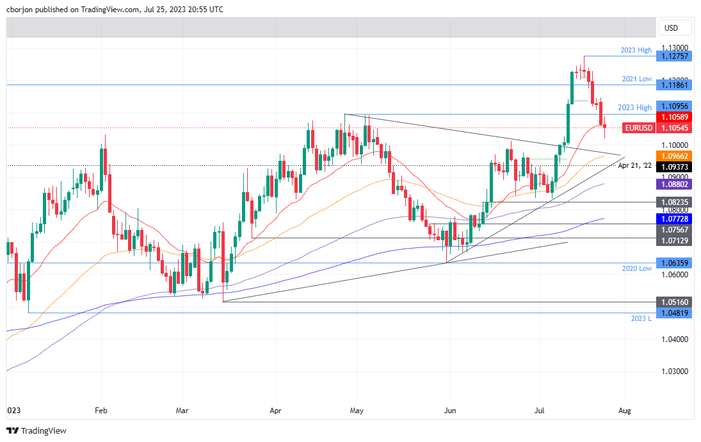Expand the 1.07728 blue price label
Screen dimensions: 701x442
tap(675, 220)
